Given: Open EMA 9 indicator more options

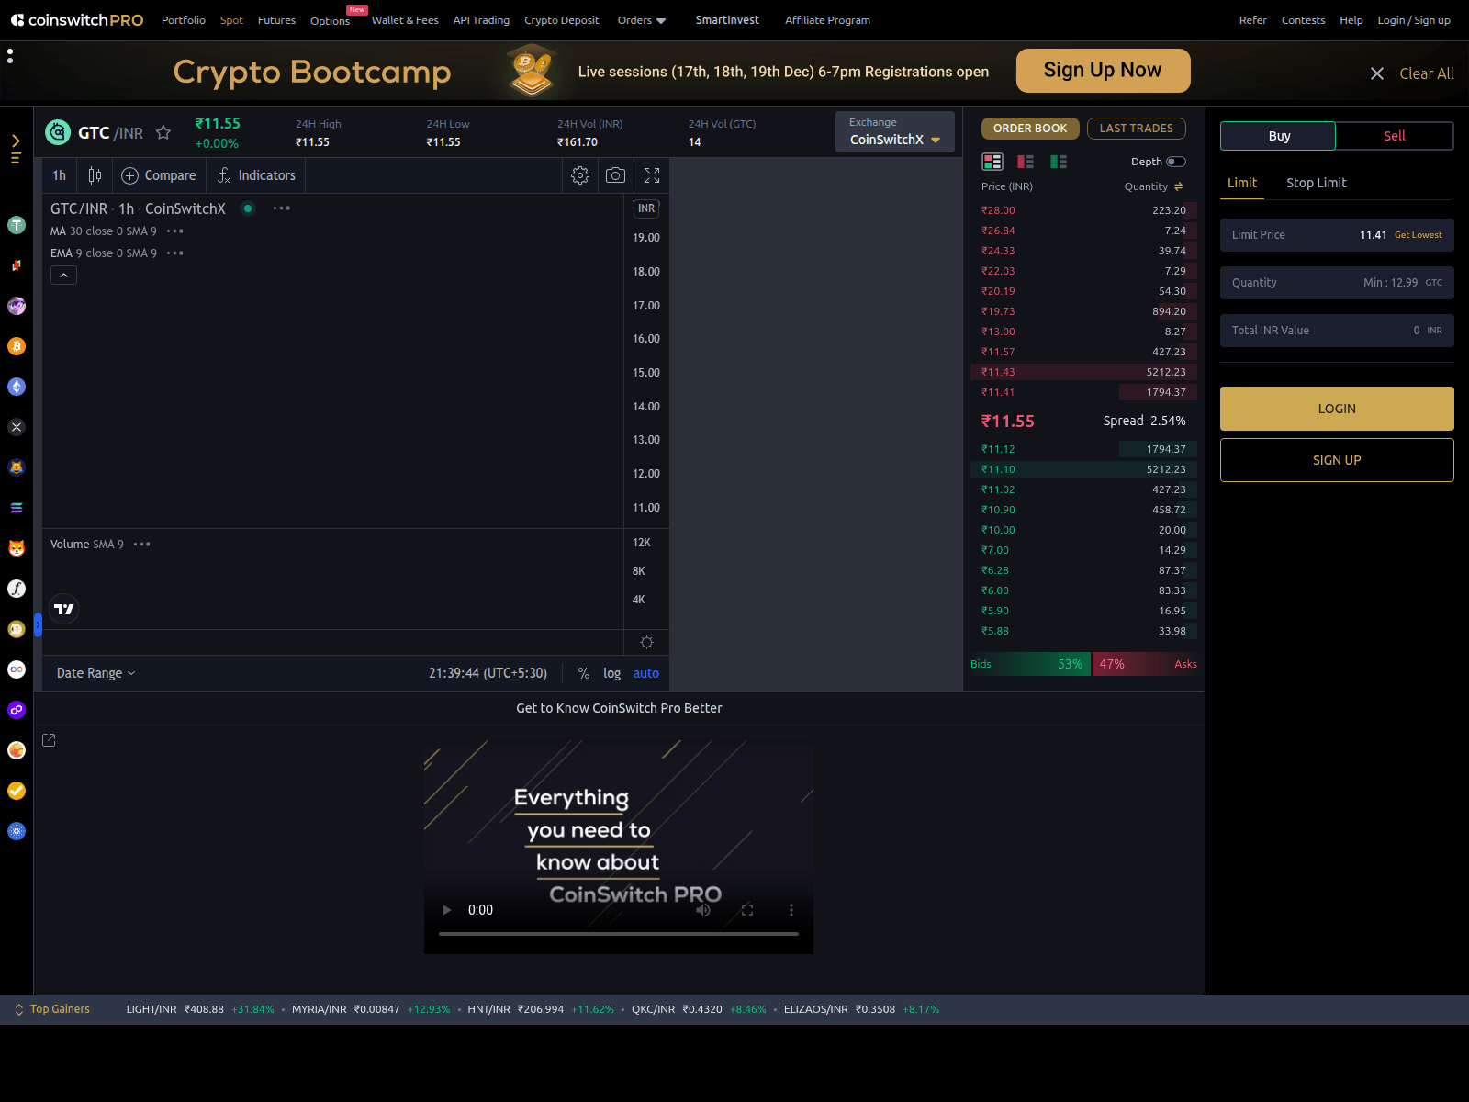Looking at the screenshot, I should [175, 253].
